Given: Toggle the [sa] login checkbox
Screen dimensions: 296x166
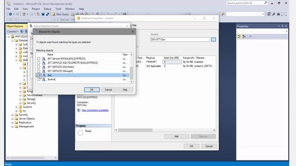Looking at the screenshot, I should tap(38, 75).
